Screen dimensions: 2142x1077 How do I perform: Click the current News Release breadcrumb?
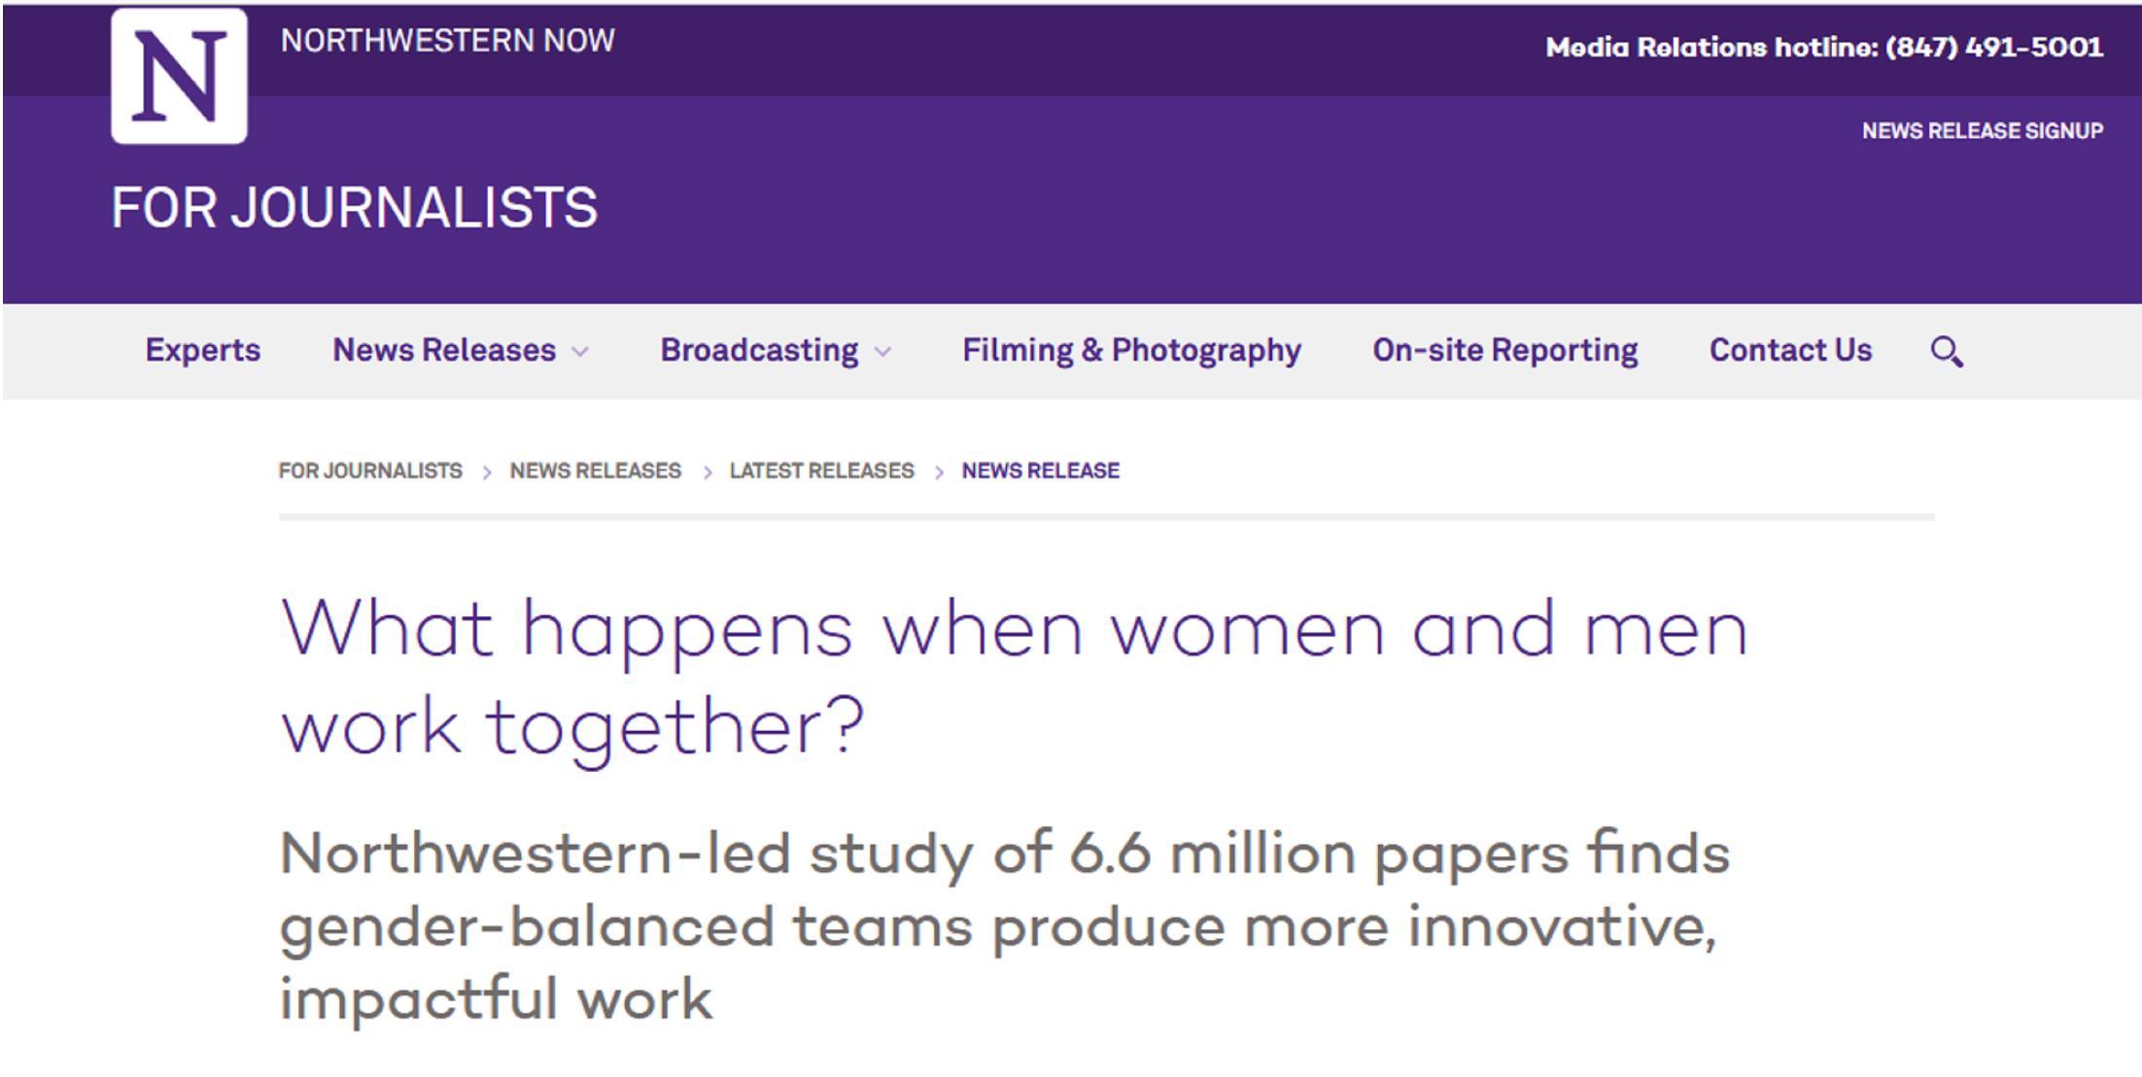point(1040,471)
